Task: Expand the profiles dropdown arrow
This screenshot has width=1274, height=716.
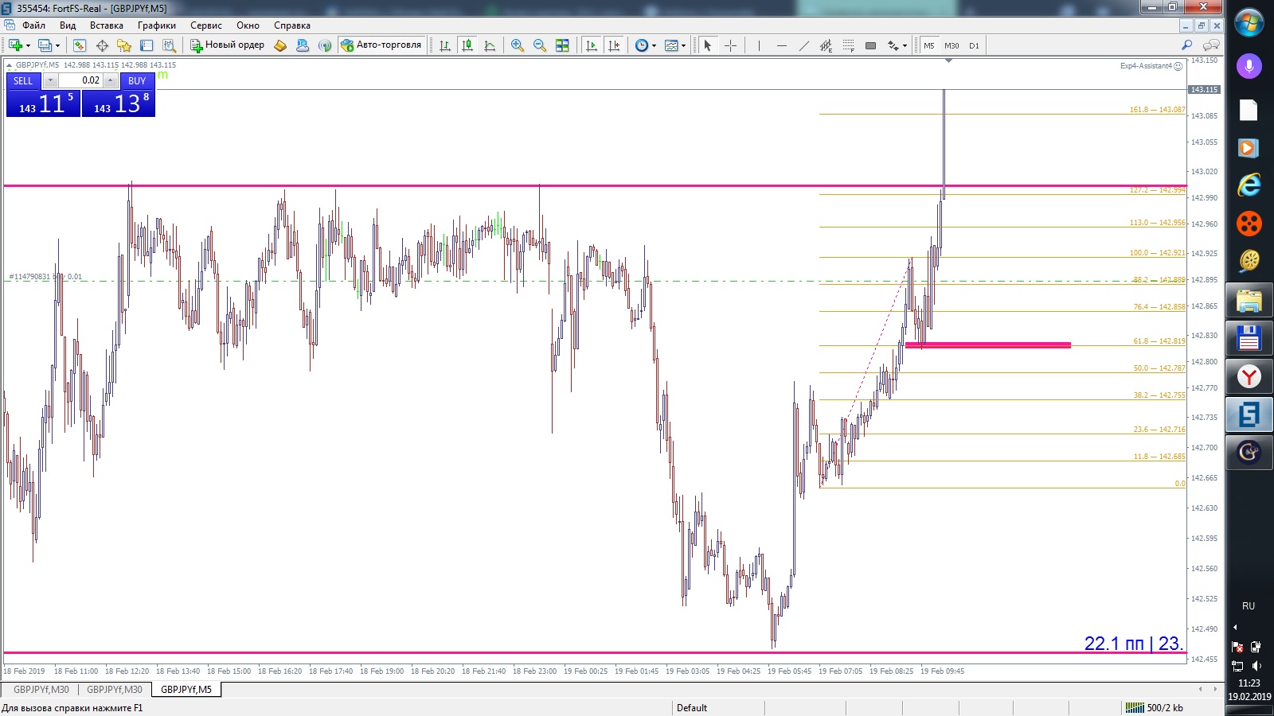Action: tap(57, 45)
